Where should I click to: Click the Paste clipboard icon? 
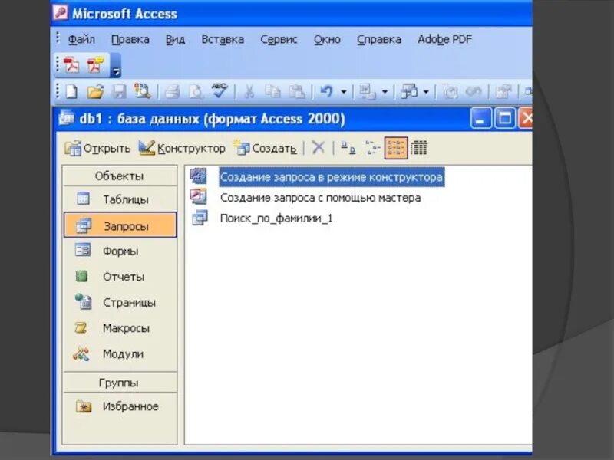click(x=297, y=92)
